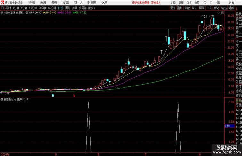Click the mobile phone icon
This screenshot has height=156, width=242.
click(211, 3)
